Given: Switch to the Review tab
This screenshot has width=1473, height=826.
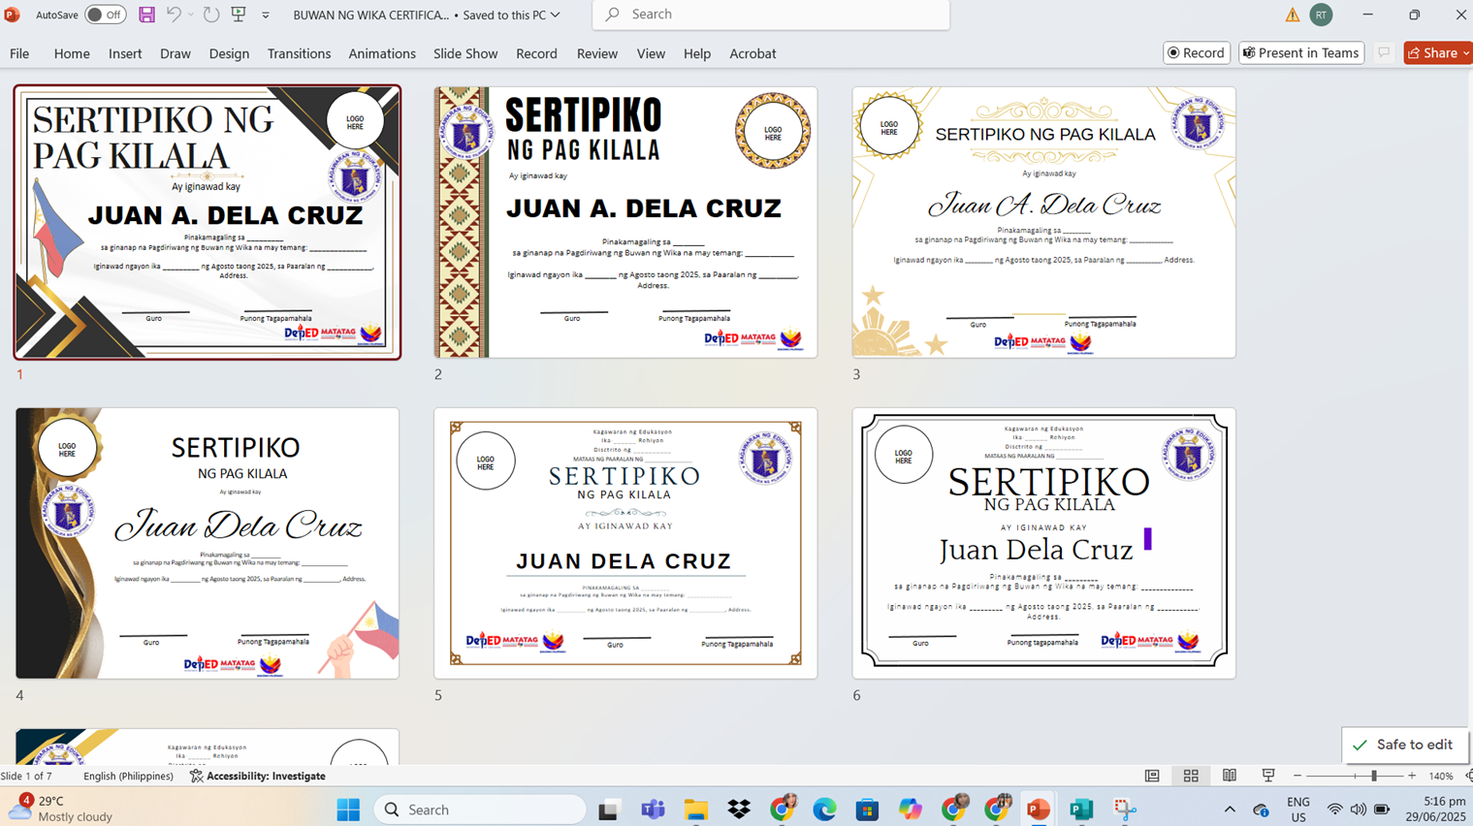Looking at the screenshot, I should (597, 53).
